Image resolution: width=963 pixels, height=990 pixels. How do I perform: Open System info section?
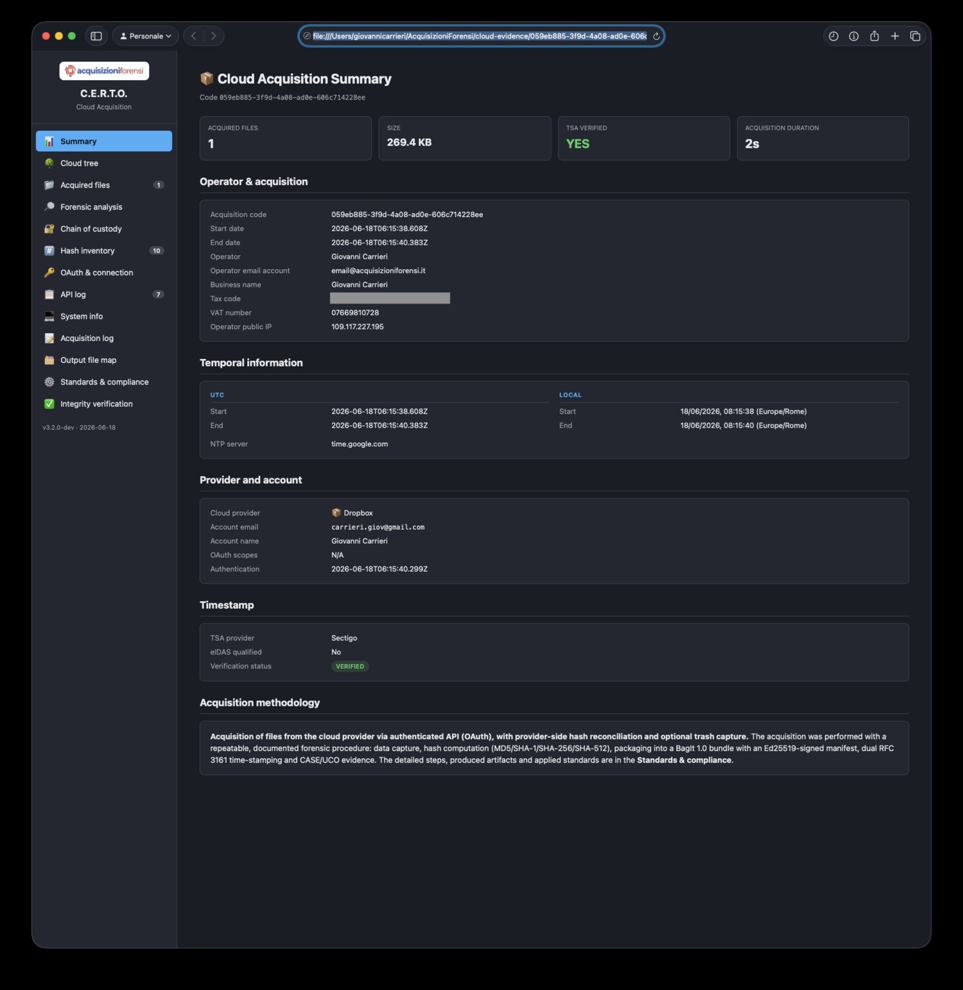(x=104, y=316)
